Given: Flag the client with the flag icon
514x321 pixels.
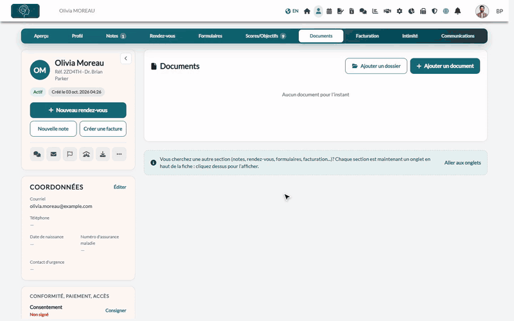Looking at the screenshot, I should point(70,154).
